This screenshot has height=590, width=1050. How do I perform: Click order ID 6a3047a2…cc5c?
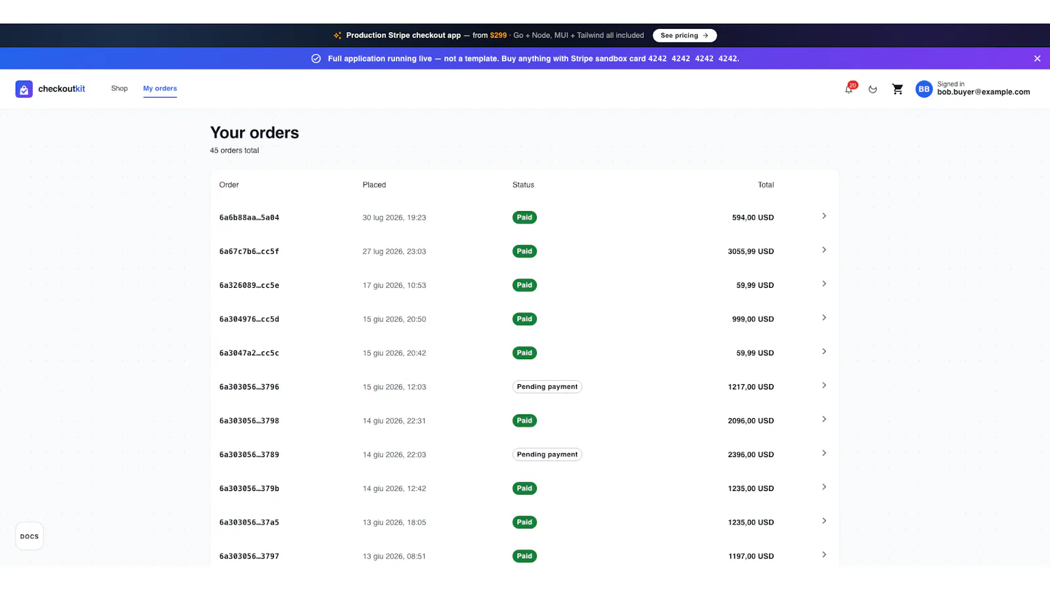249,353
